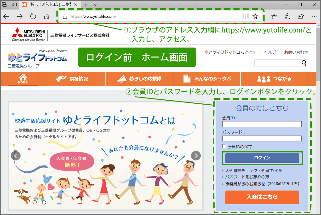This screenshot has width=321, height=215.
Task: Reload the page with the refresh icon
Action: tap(33, 16)
